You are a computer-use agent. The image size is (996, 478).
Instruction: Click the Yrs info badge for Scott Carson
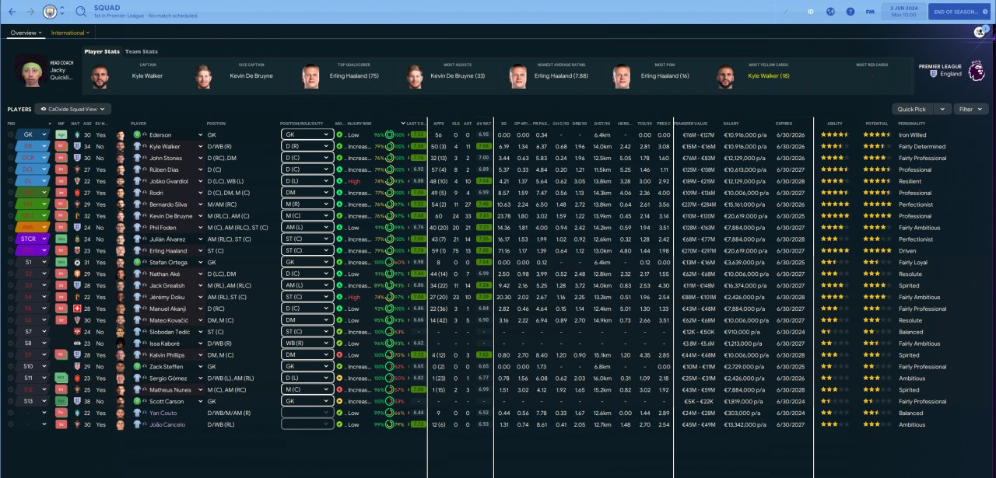pyautogui.click(x=60, y=402)
